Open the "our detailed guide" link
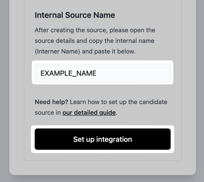The height and width of the screenshot is (182, 204). 89,112
